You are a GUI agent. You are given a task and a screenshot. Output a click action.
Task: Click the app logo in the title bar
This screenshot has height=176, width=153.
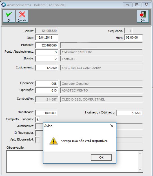click(3, 5)
